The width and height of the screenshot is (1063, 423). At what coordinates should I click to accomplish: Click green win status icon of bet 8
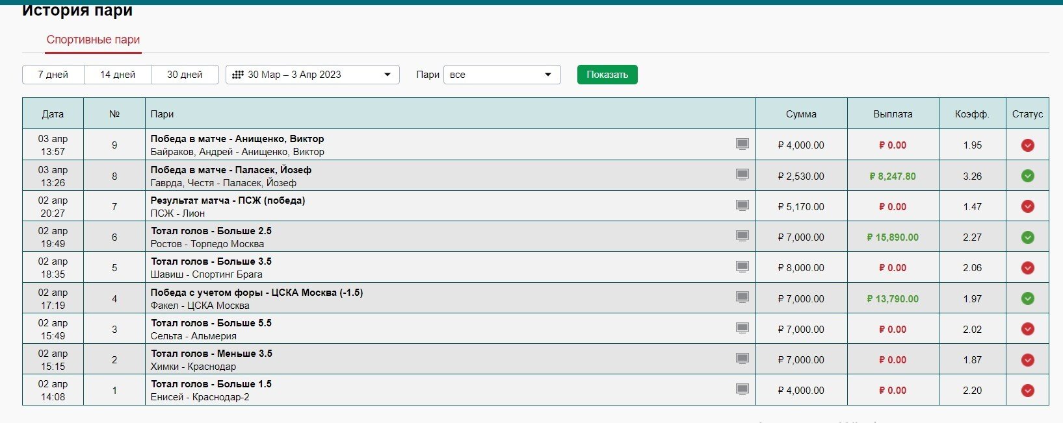pos(1027,176)
